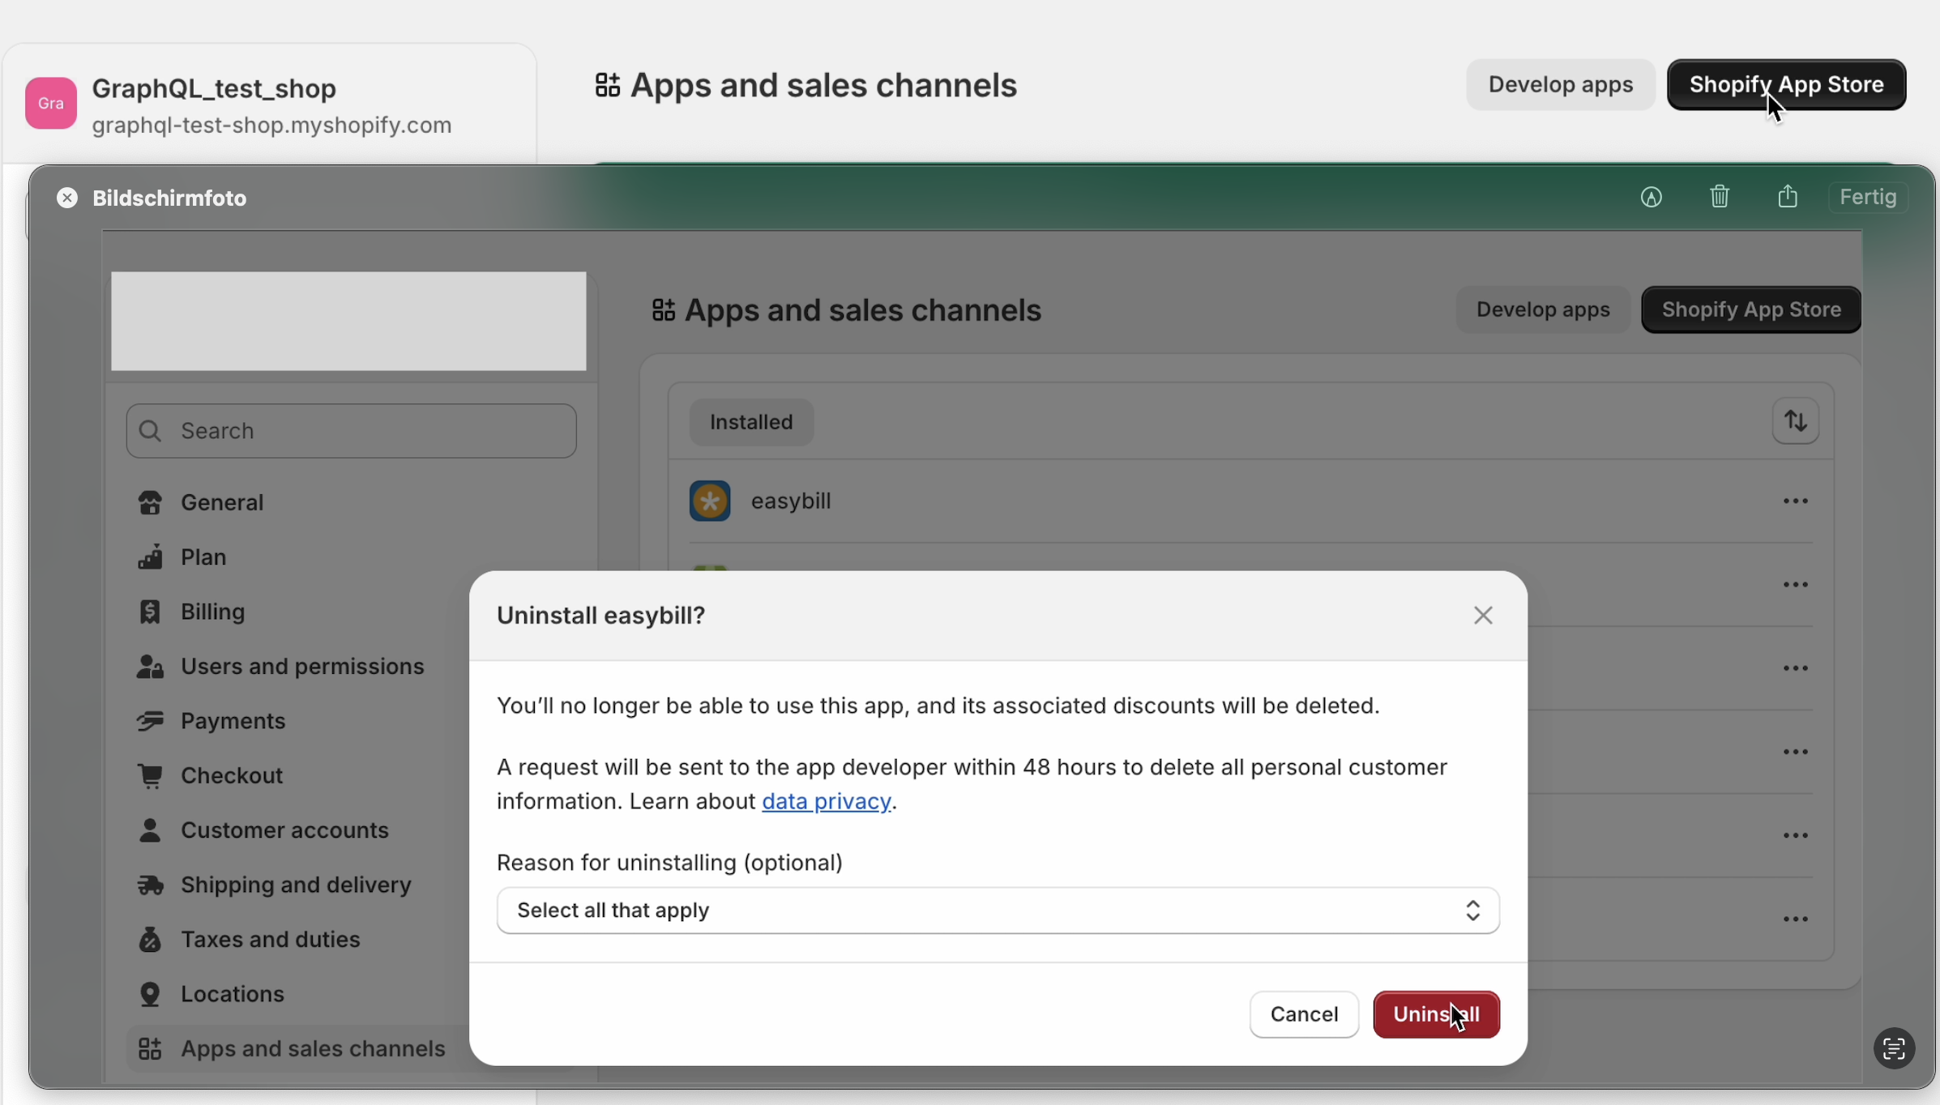
Task: Click the Shopify App Store button in the background window
Action: point(1786,84)
